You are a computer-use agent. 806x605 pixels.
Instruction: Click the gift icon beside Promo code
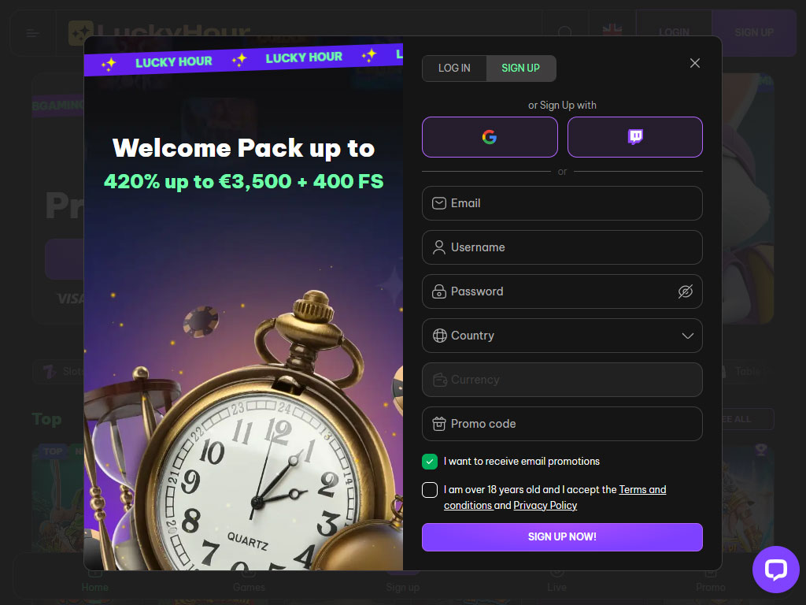(x=439, y=424)
